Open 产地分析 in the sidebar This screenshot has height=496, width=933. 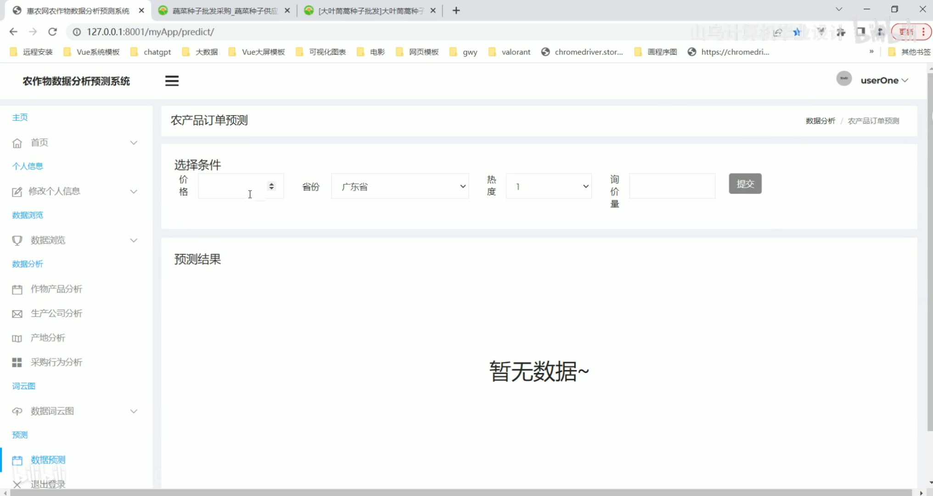coord(48,338)
